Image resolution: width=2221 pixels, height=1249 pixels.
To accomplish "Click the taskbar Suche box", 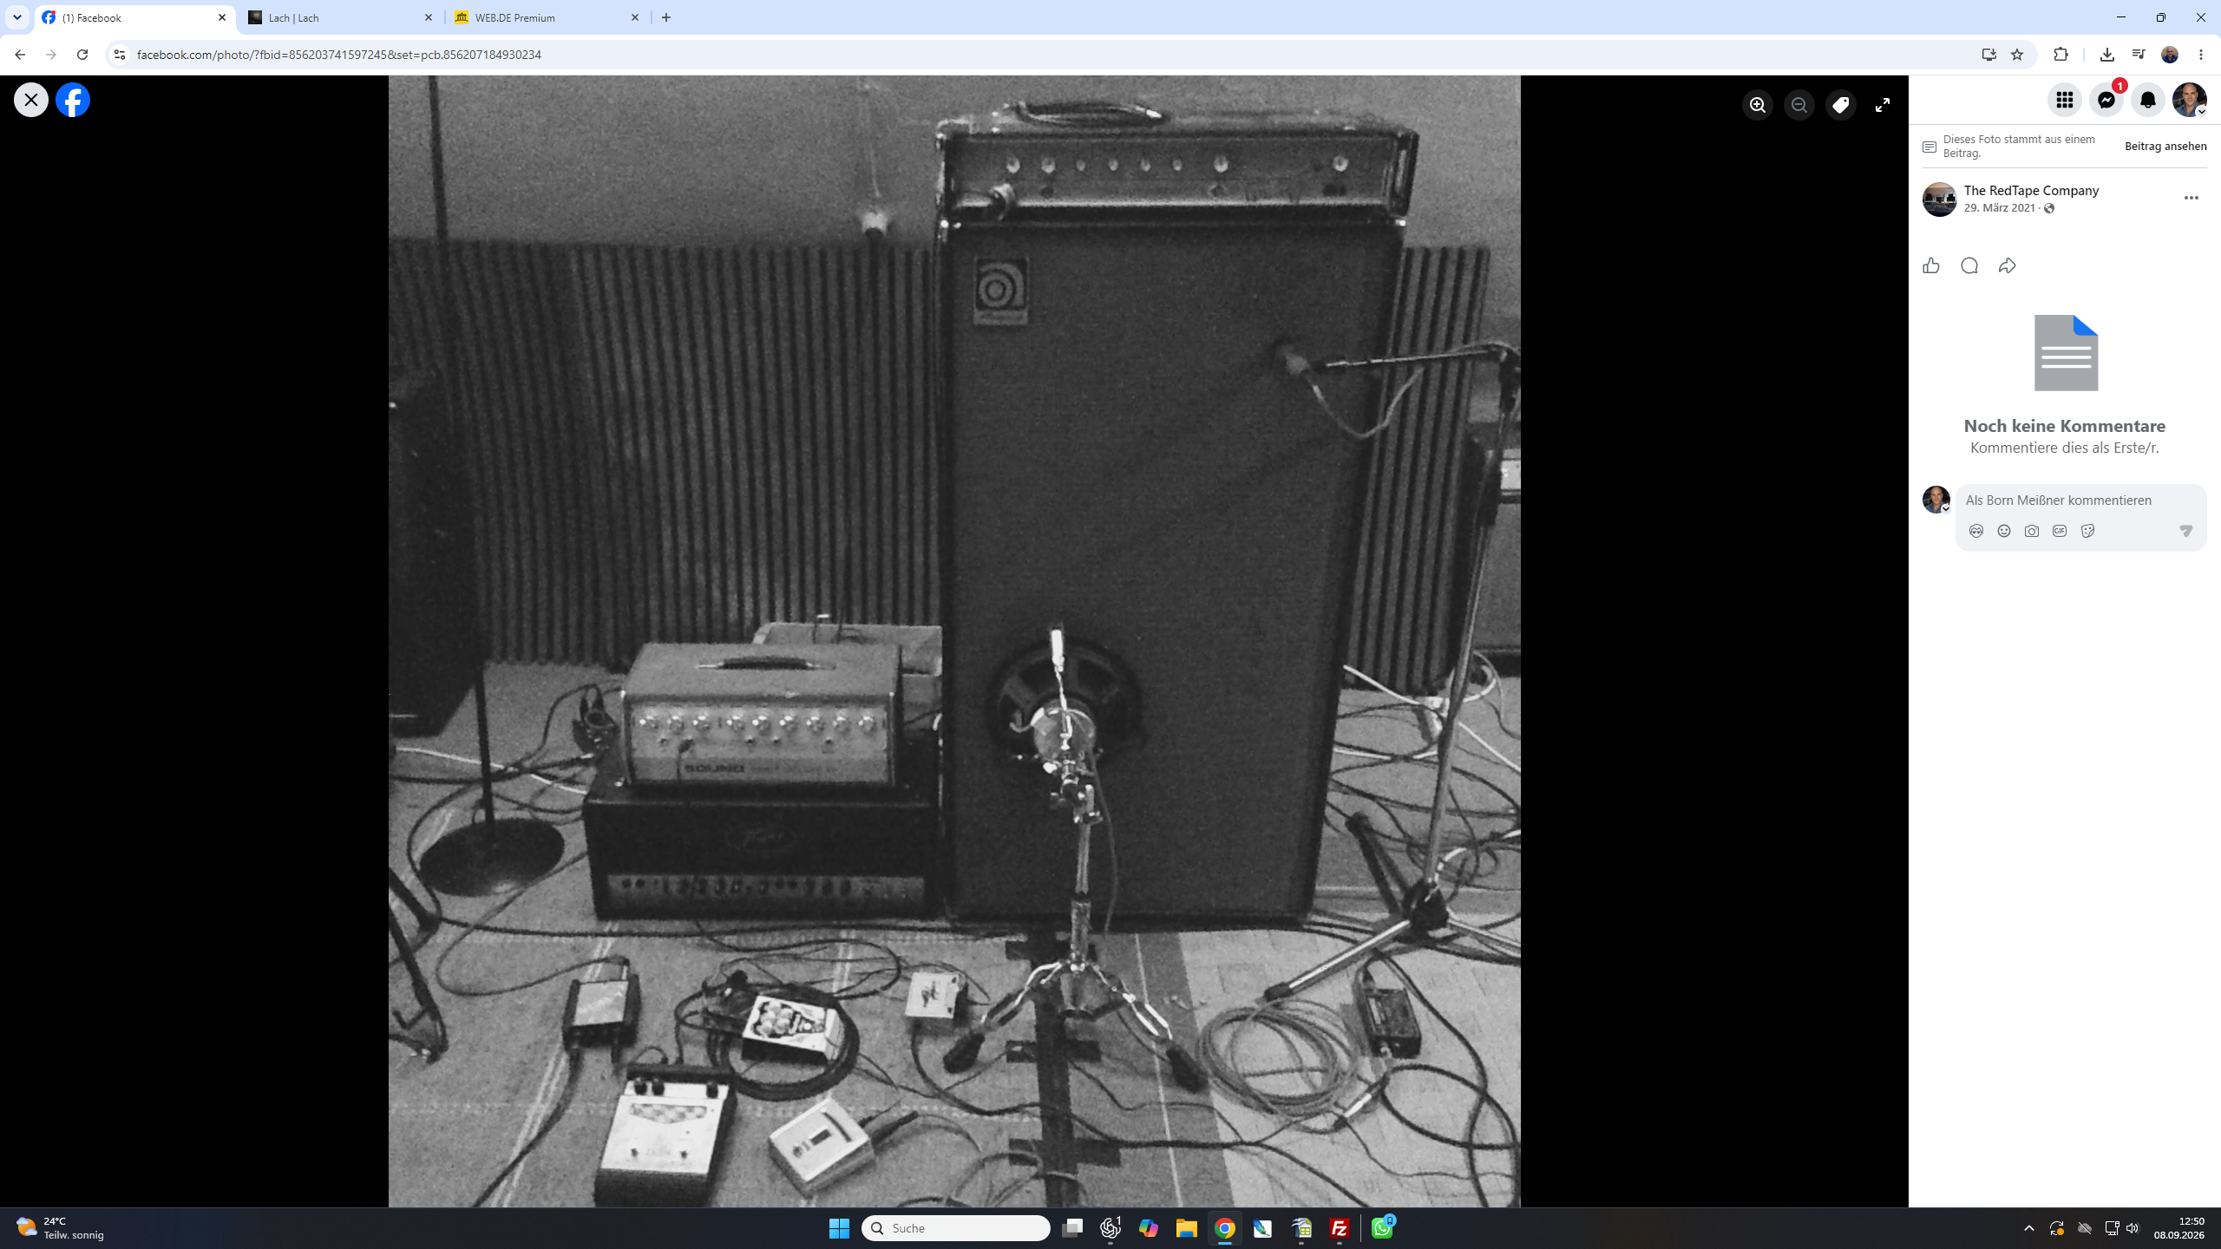I will click(x=956, y=1228).
